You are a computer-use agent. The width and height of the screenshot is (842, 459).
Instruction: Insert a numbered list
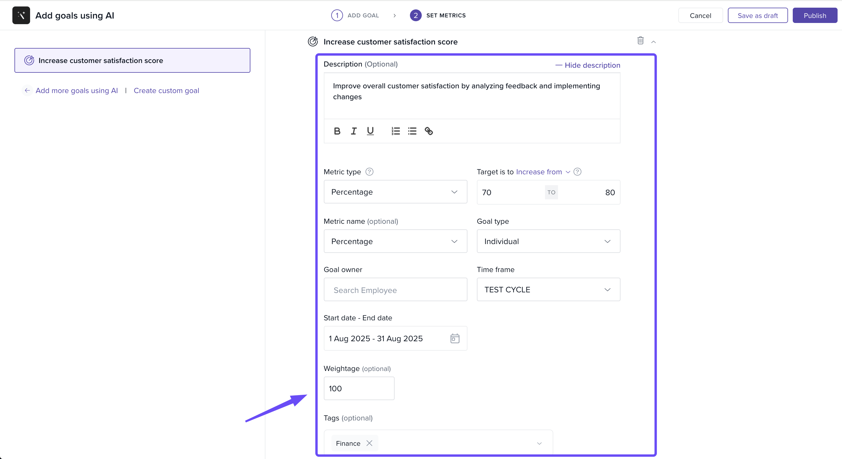coord(395,131)
